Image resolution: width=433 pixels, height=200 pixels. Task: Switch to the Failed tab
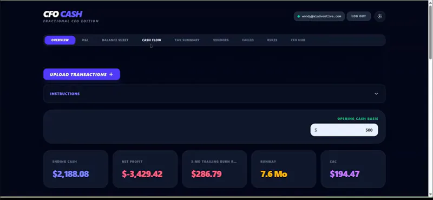tap(248, 40)
